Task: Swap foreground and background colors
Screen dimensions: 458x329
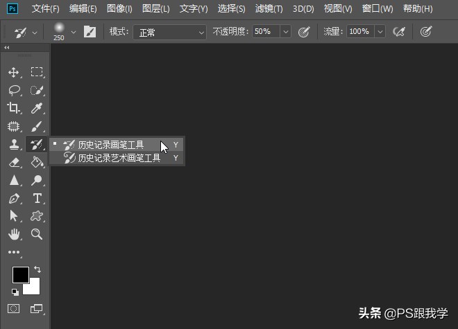Action: [x=37, y=269]
